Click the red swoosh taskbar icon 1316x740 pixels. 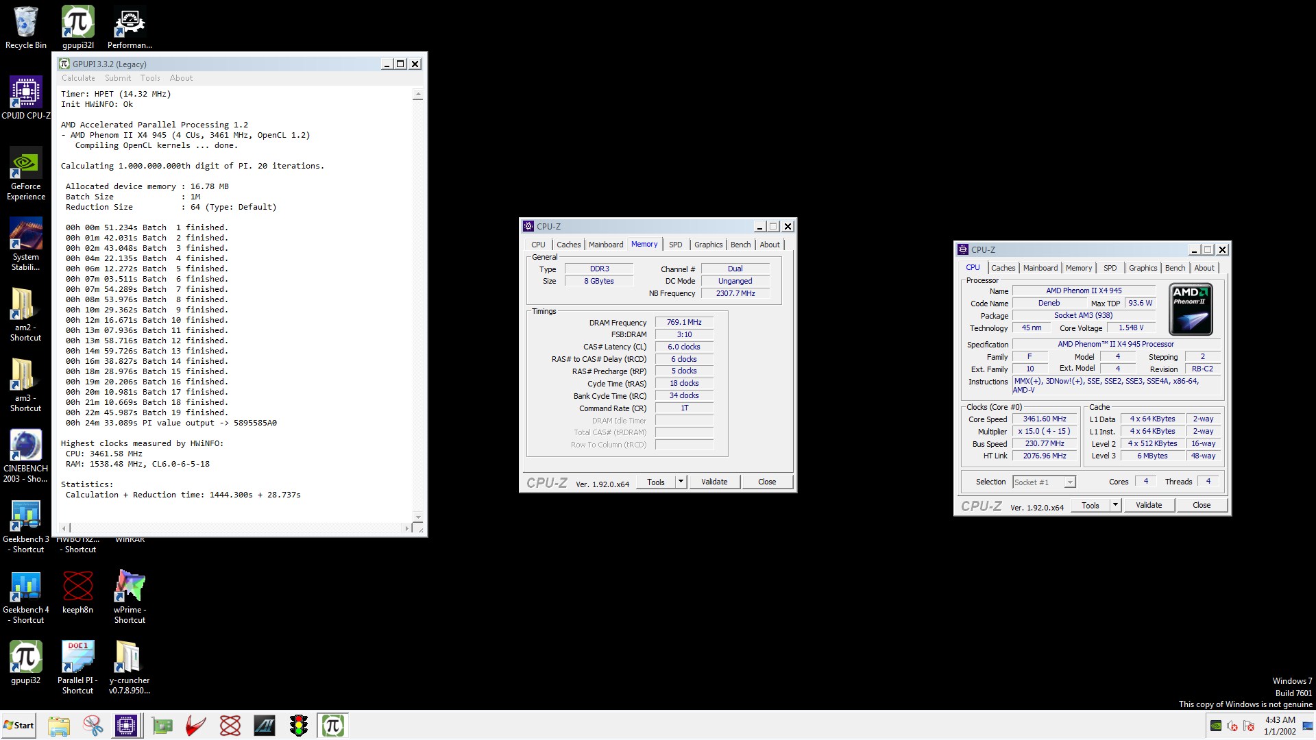pyautogui.click(x=196, y=726)
